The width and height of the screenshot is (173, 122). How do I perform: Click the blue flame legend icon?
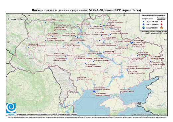(144, 28)
